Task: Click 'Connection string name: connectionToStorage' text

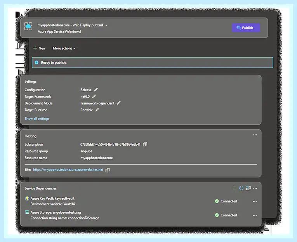Action: click(65, 218)
